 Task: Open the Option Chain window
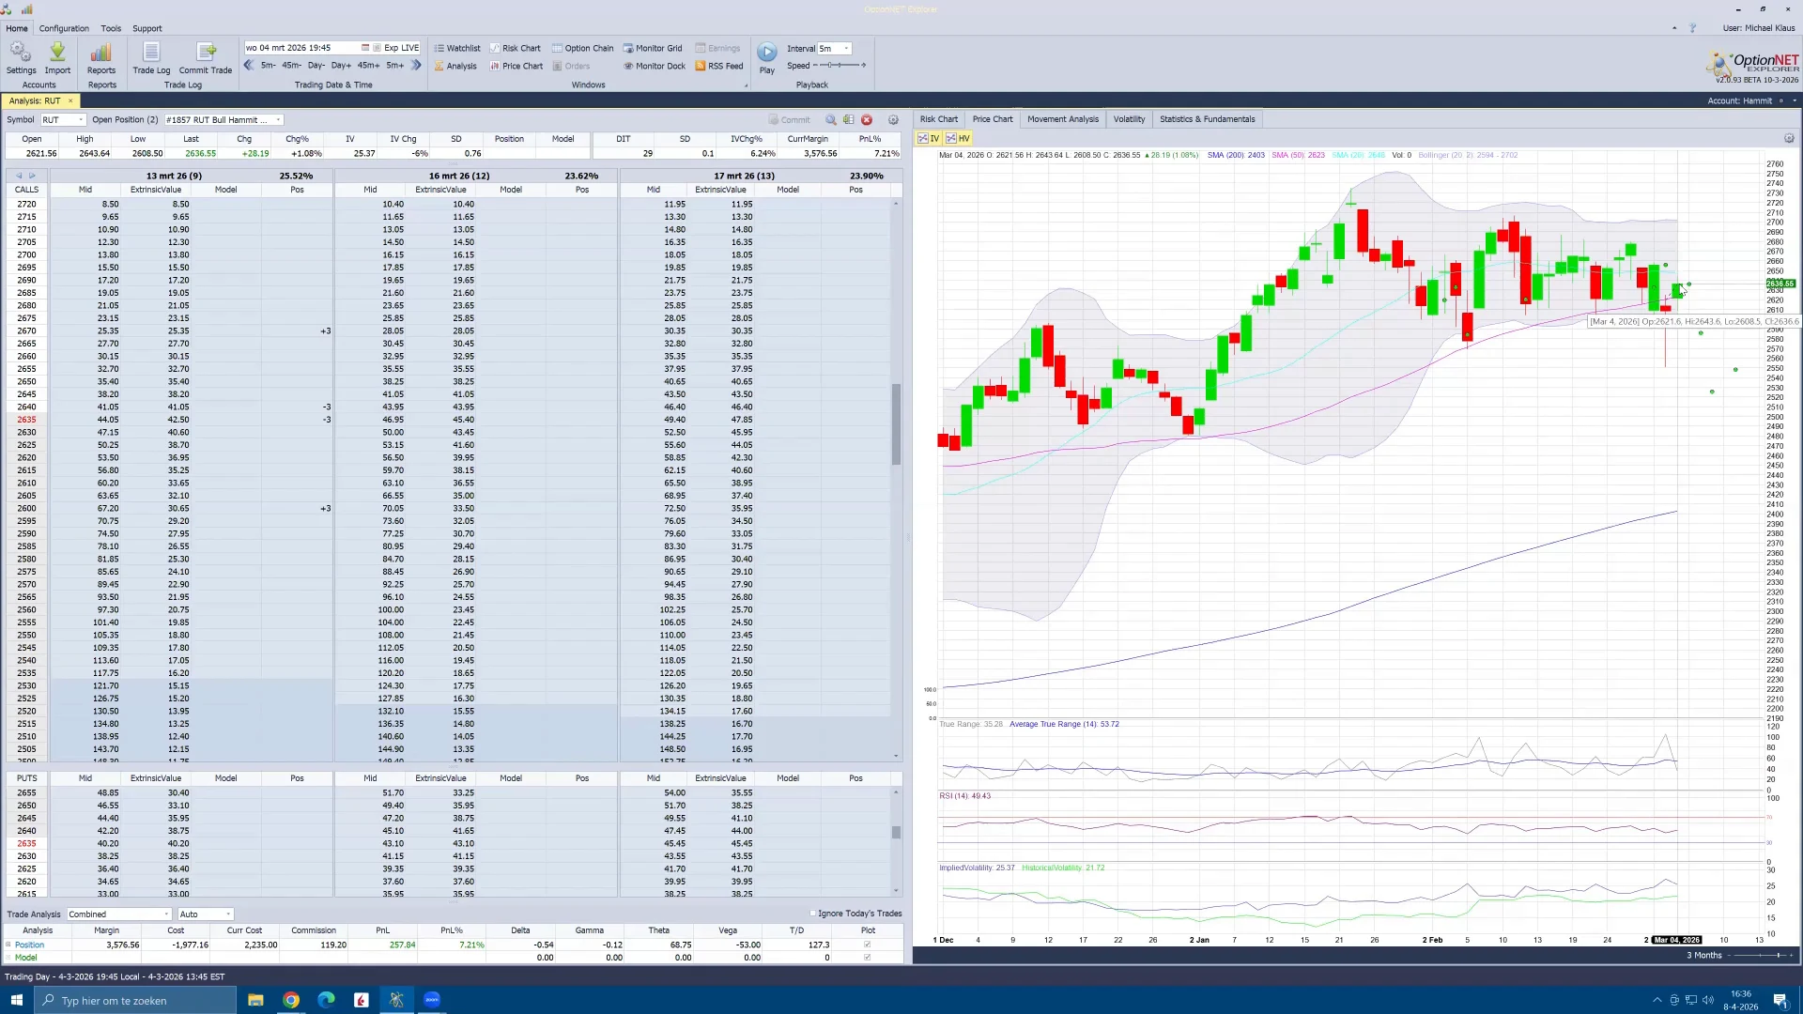point(582,48)
